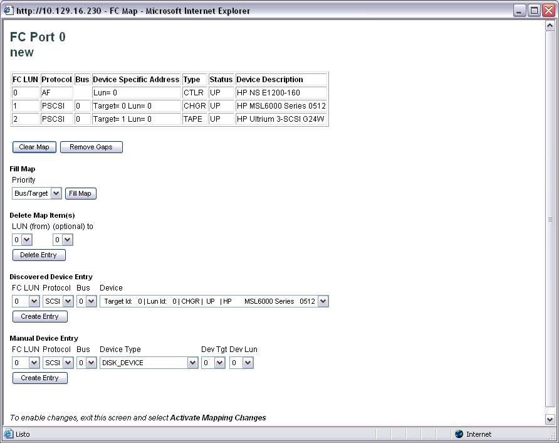
Task: Click the 'Device Specific Address' column header
Action: pyautogui.click(x=136, y=80)
